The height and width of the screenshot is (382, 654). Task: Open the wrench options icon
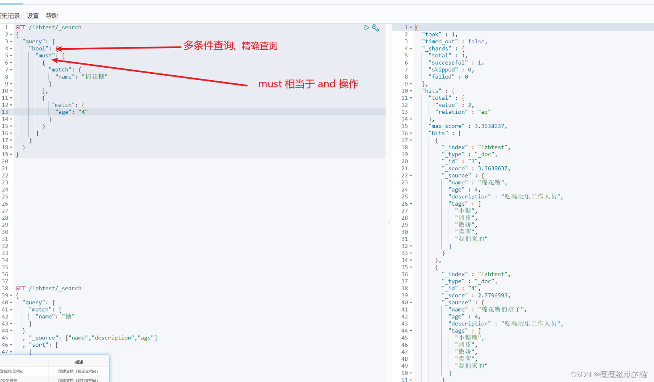375,28
